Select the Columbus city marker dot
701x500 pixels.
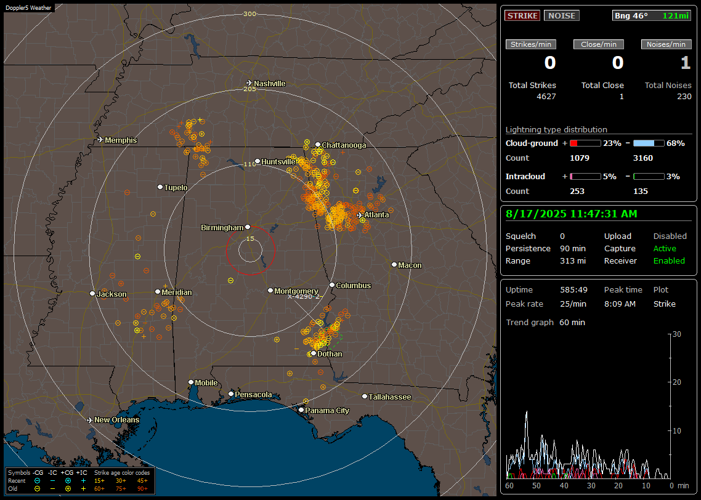(332, 285)
